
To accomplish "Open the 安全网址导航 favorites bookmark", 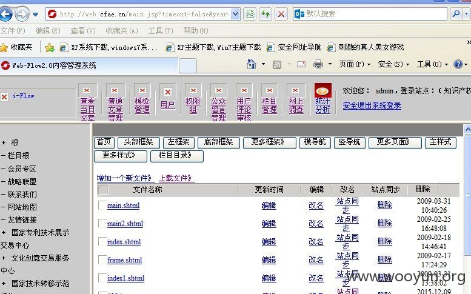I will click(294, 47).
